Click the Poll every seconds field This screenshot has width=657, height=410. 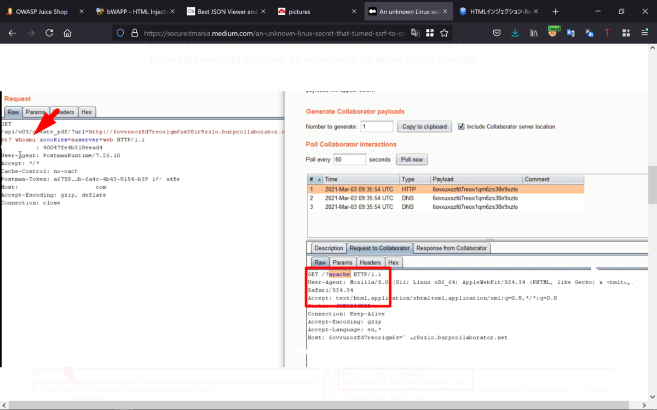coord(349,160)
